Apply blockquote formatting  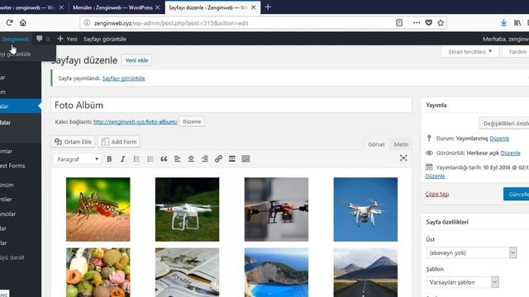pos(164,159)
